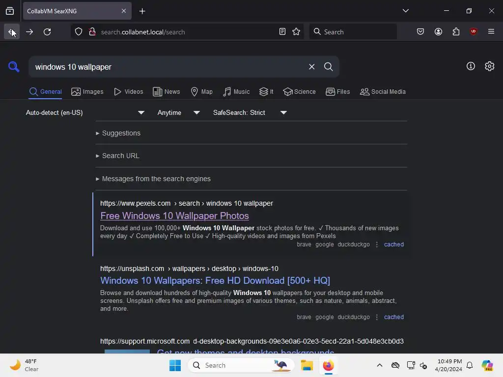This screenshot has height=377, width=503.
Task: Switch to the Social Media category
Action: click(383, 92)
